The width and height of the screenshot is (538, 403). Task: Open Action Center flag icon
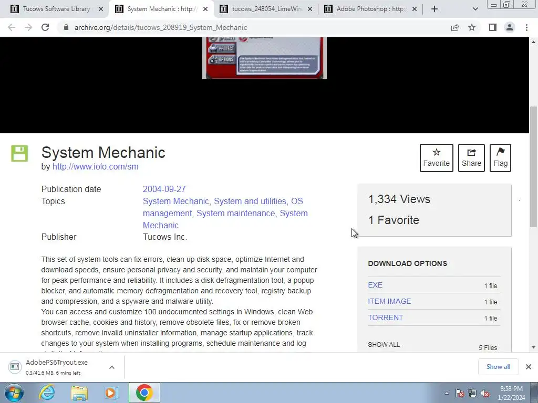pos(460,393)
